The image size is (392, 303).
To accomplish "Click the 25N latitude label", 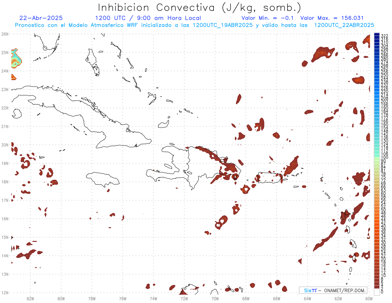I will 5,52.
